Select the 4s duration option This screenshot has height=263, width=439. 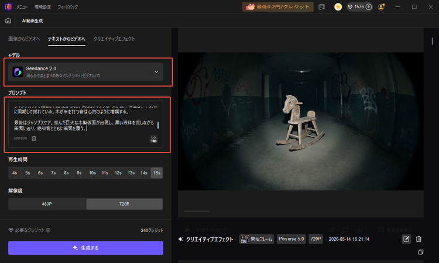tap(15, 173)
